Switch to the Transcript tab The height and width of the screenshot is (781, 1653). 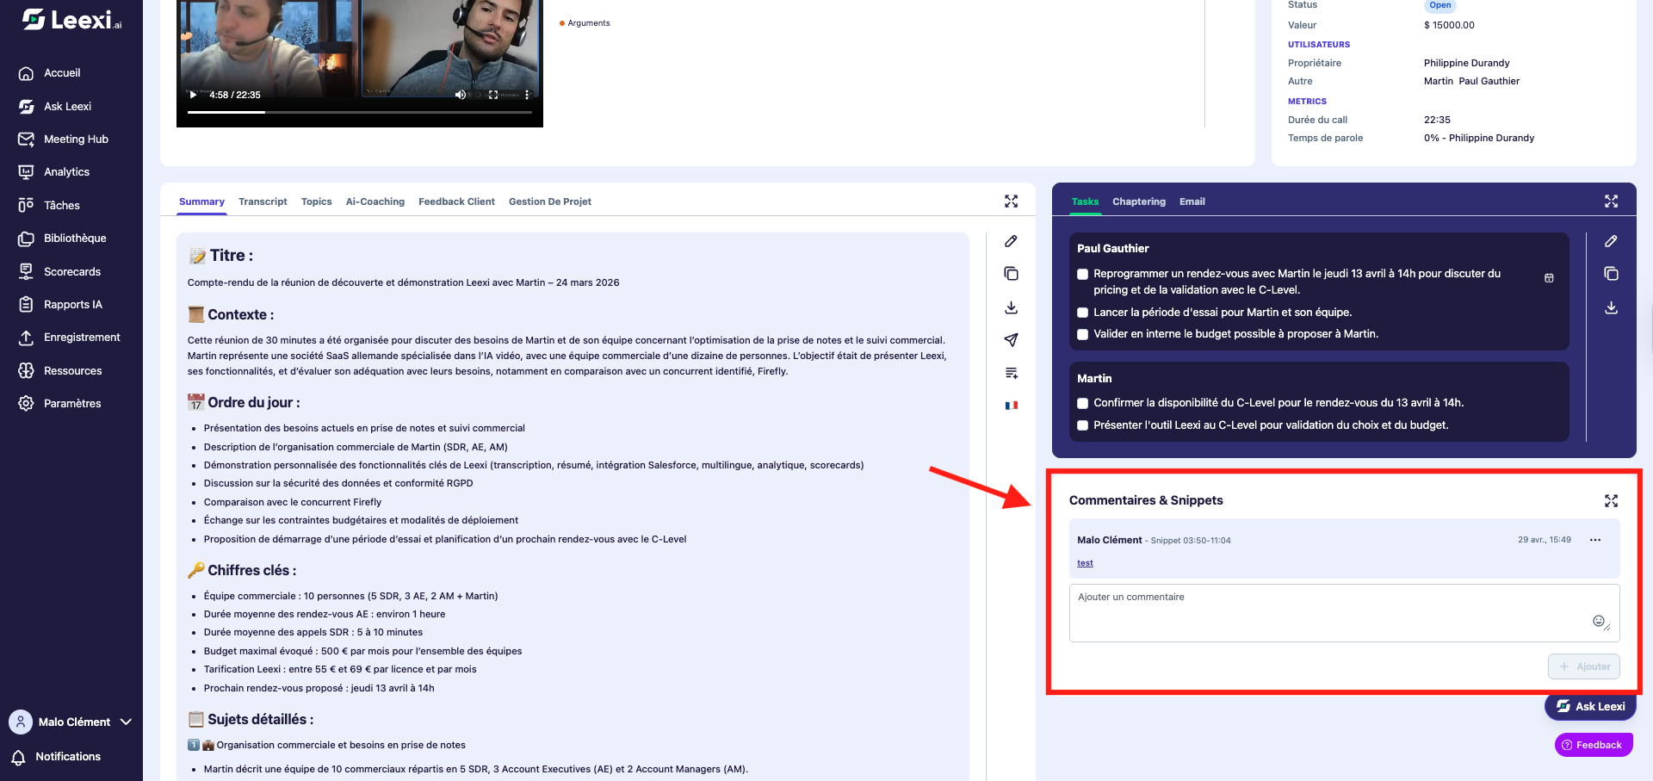click(x=263, y=201)
